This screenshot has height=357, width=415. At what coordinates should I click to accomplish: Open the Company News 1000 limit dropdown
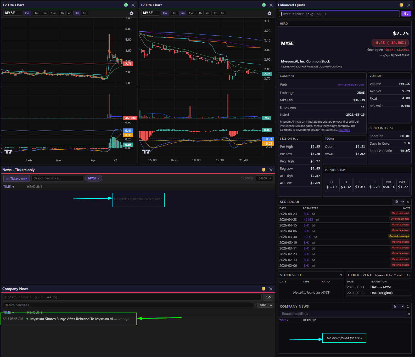266,305
